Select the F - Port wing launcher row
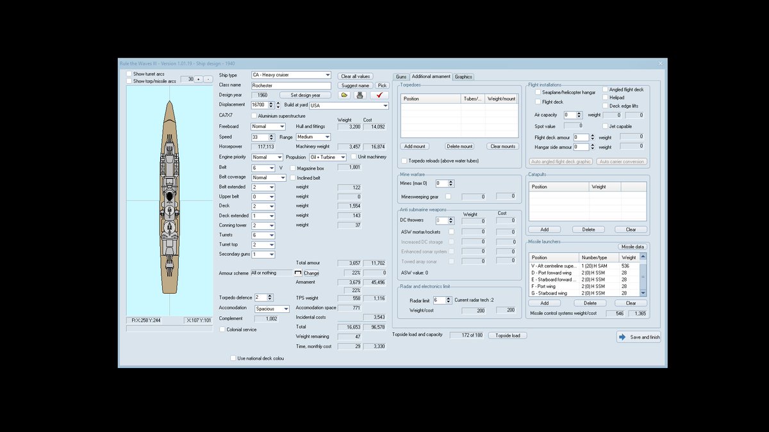 tap(584, 286)
